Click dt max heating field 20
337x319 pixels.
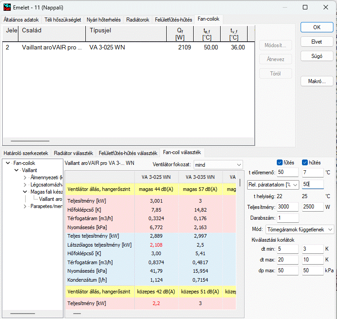point(288,260)
